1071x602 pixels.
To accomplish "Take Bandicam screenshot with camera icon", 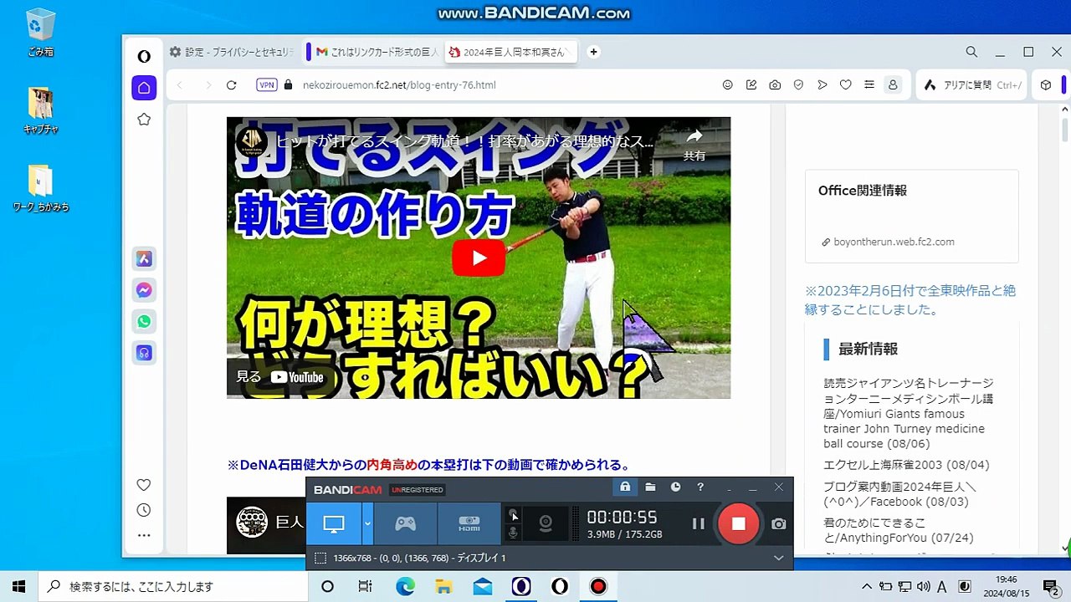I will coord(779,523).
